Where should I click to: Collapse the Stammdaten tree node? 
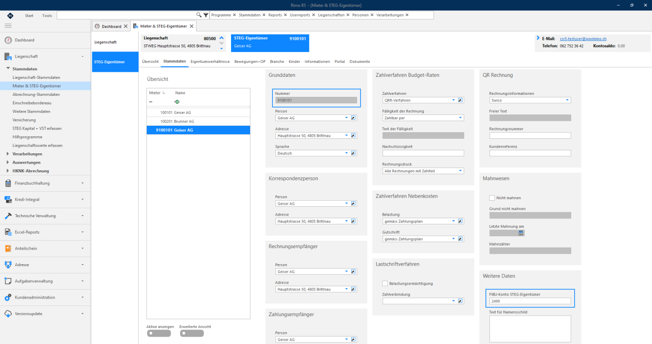(x=8, y=69)
